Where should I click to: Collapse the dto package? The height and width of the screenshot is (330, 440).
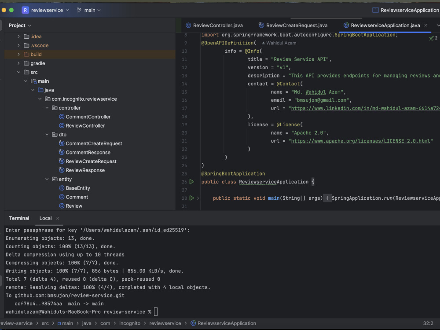47,135
